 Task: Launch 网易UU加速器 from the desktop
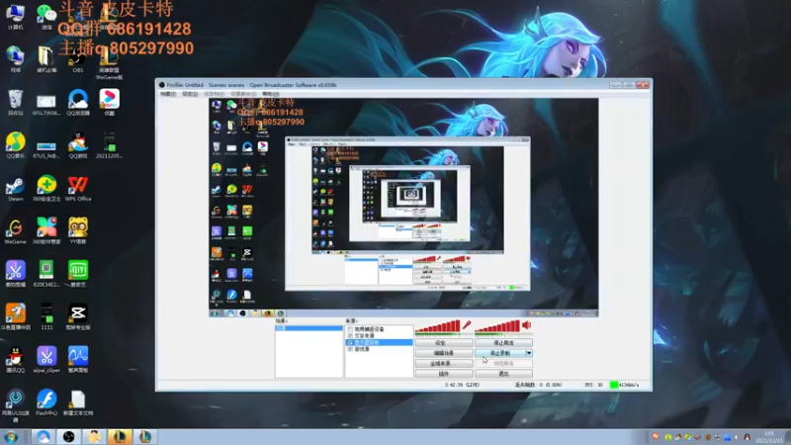tap(15, 405)
